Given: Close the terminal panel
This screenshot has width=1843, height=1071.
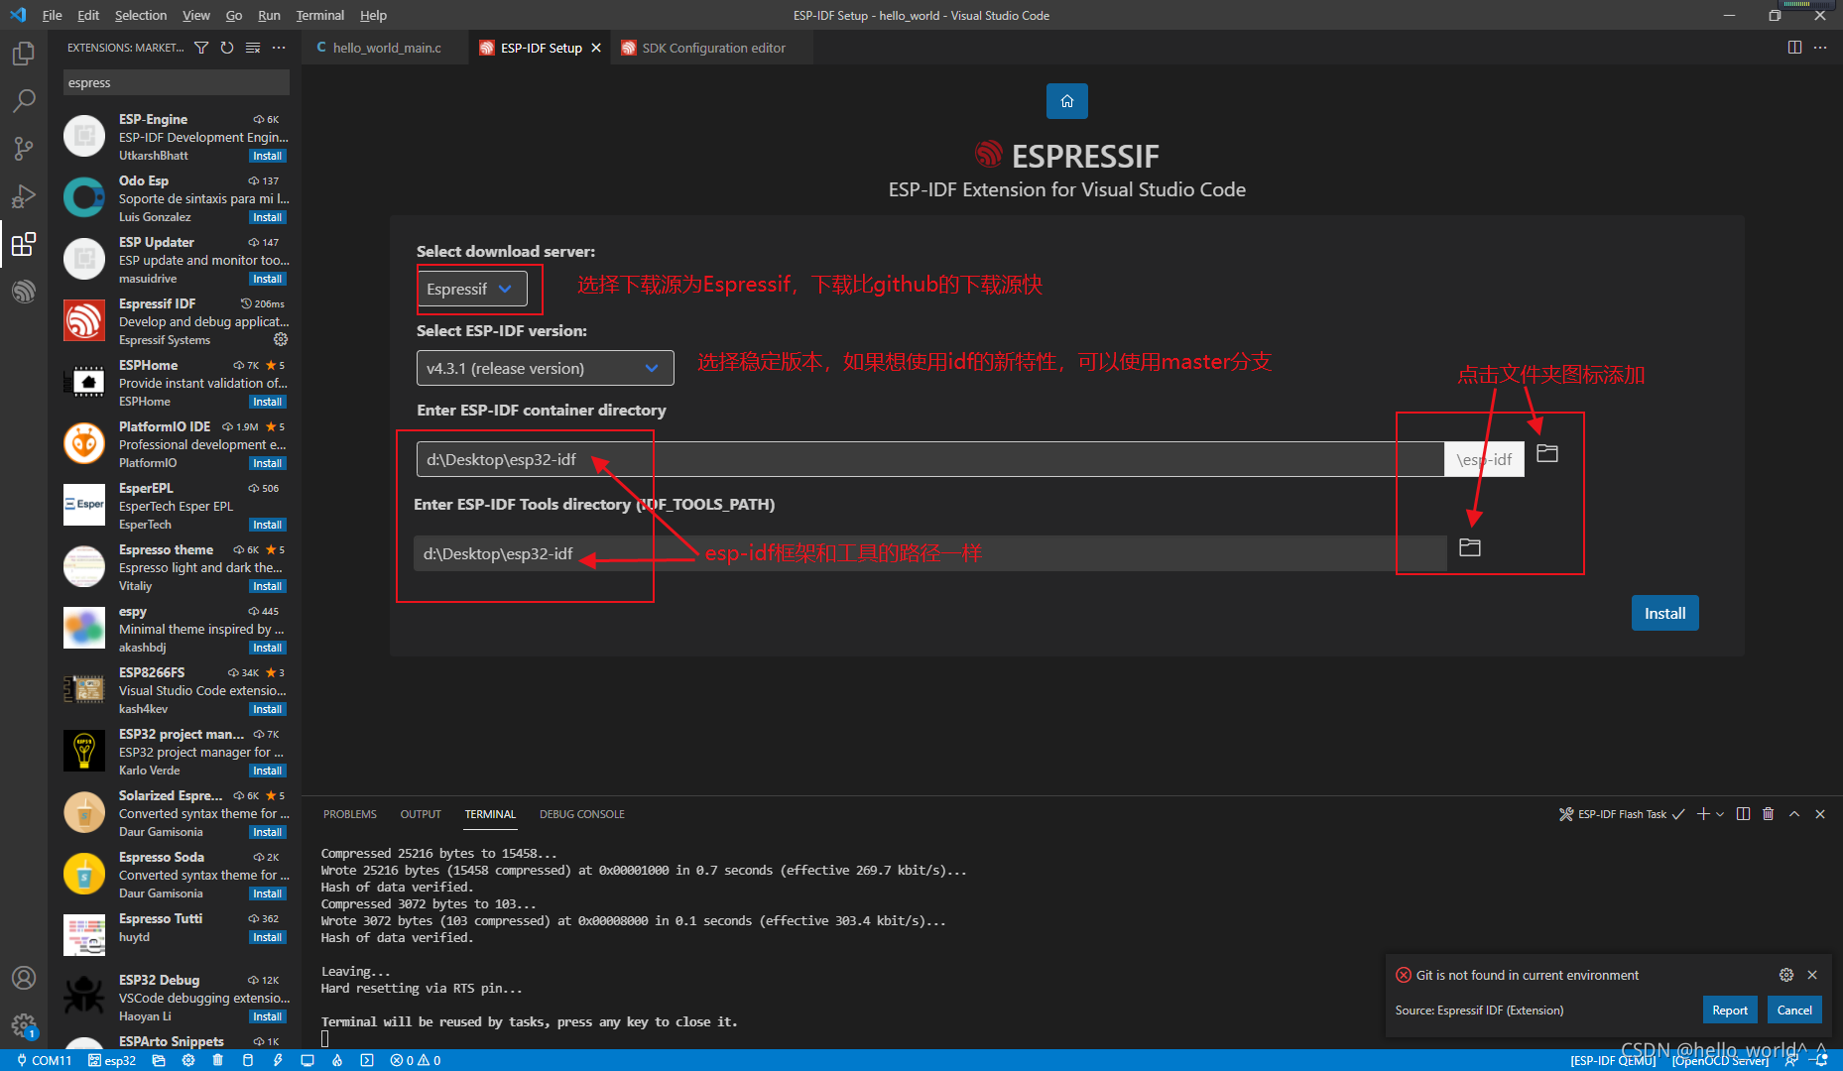Looking at the screenshot, I should coord(1820,814).
